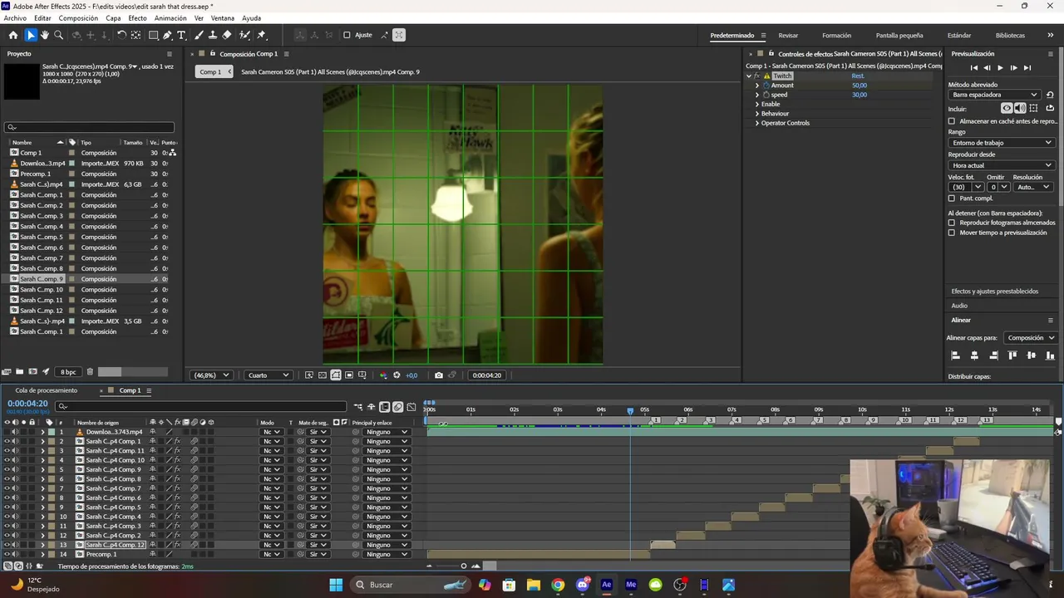Jump to the last frame in Preview
This screenshot has height=598, width=1064.
pyautogui.click(x=1027, y=68)
